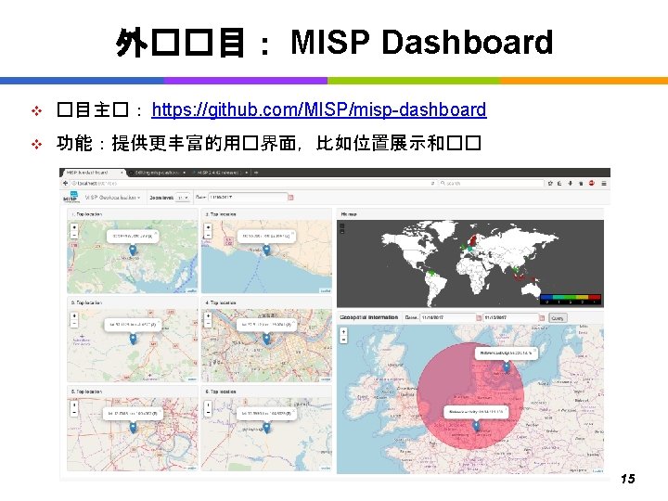Click the localhost address bar
Screen dimensions: 668x501
[251, 183]
